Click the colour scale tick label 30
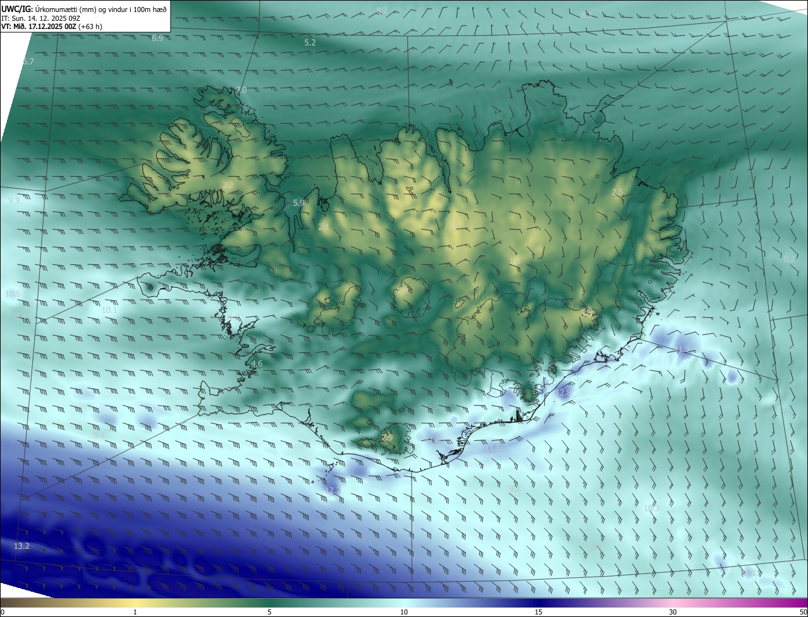Viewport: 808px width, 617px height. [x=673, y=612]
